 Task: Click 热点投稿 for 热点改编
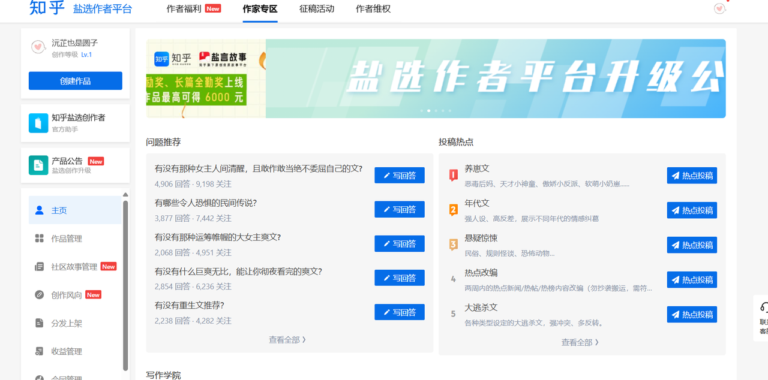692,280
